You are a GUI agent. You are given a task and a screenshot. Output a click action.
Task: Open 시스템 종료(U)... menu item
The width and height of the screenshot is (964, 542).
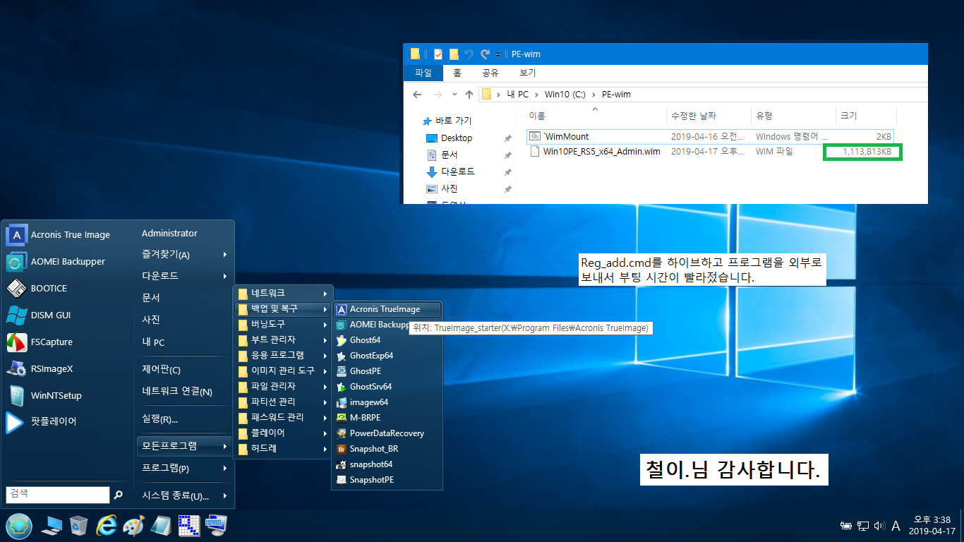click(184, 496)
